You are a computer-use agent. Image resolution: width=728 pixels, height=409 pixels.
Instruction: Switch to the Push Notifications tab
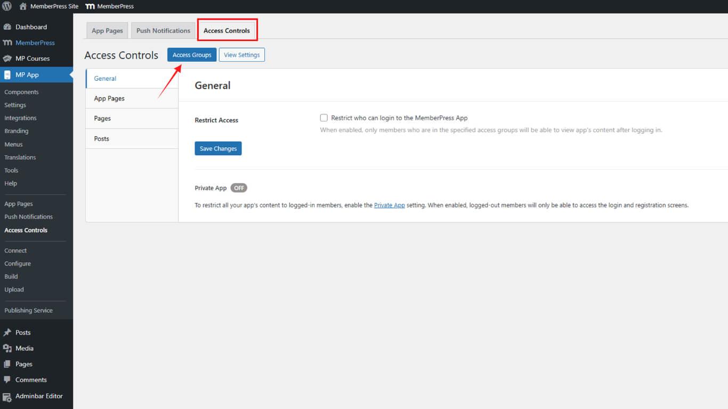tap(163, 31)
